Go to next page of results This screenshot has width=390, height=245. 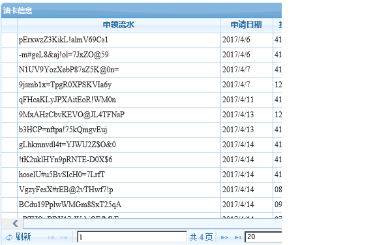pyautogui.click(x=224, y=238)
